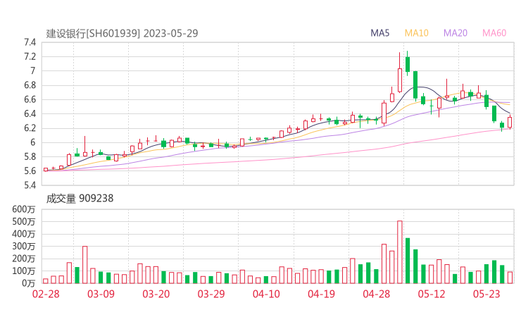
Task: Click the 04-28 date axis label
Action: 376,294
